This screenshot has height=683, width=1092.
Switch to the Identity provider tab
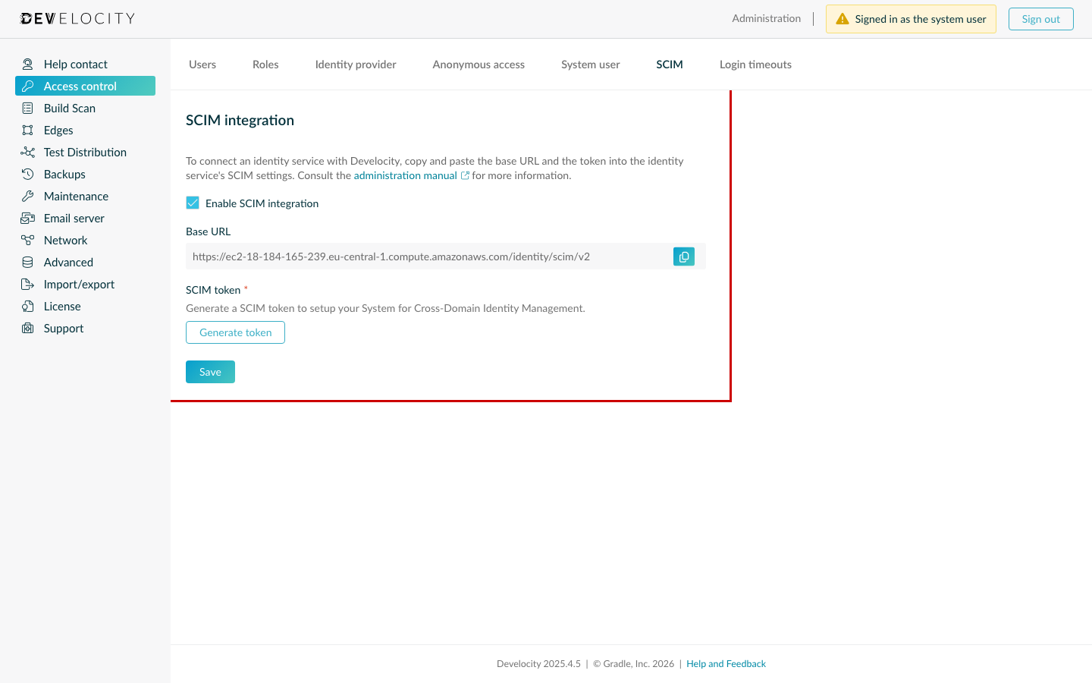(x=355, y=65)
